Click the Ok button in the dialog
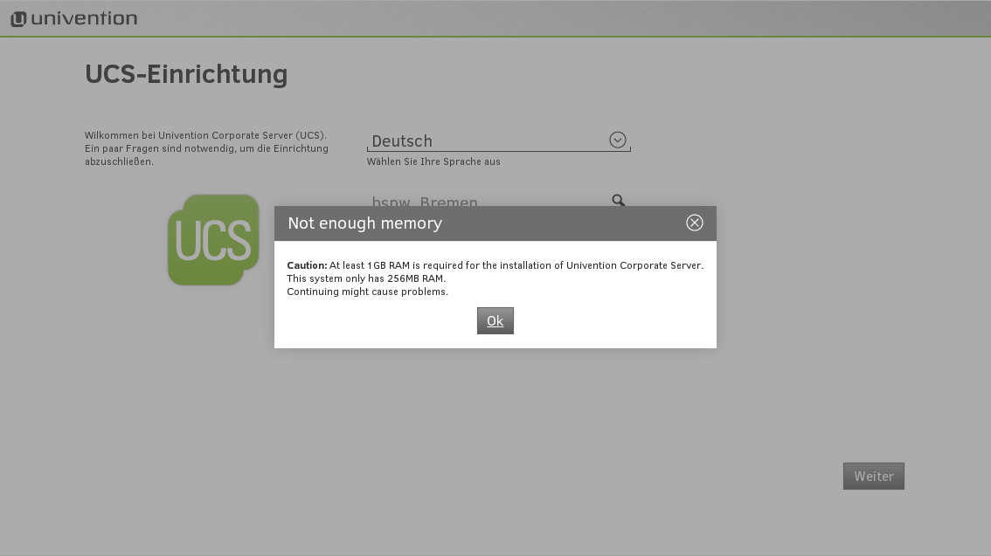The width and height of the screenshot is (991, 556). point(495,320)
